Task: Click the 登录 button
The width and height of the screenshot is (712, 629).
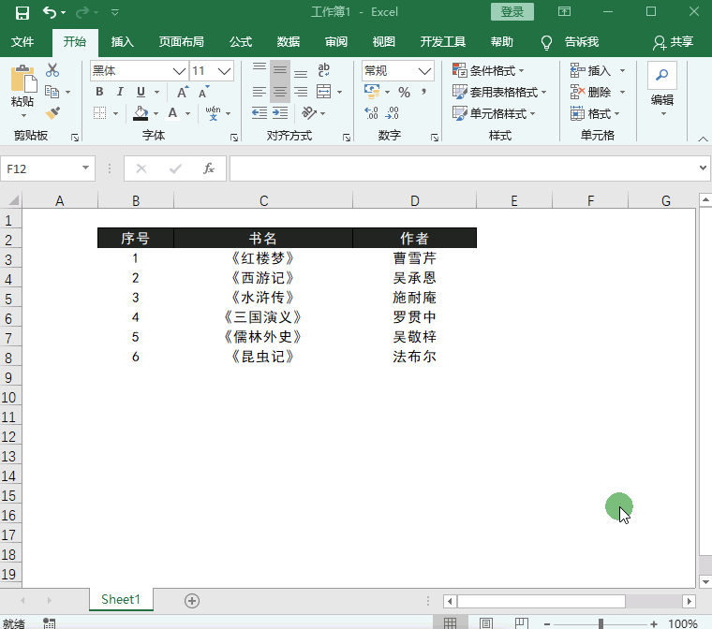Action: pos(512,12)
